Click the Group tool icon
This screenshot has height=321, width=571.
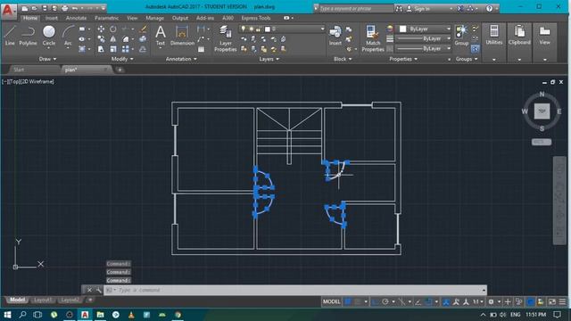[x=461, y=36]
